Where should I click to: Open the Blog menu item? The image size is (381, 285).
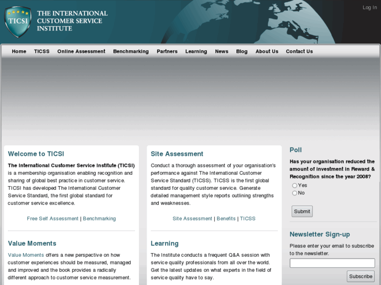(x=242, y=51)
